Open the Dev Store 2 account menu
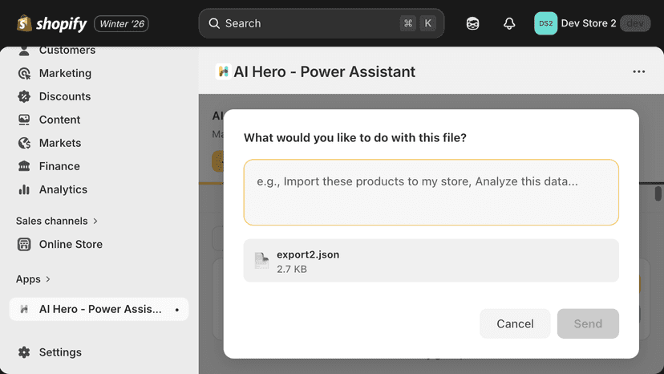 point(592,23)
